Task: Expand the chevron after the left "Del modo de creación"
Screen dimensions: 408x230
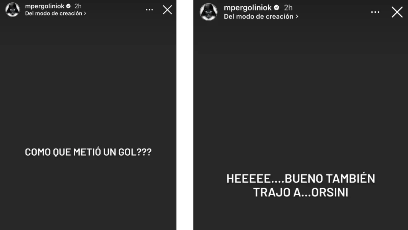Action: [85, 13]
